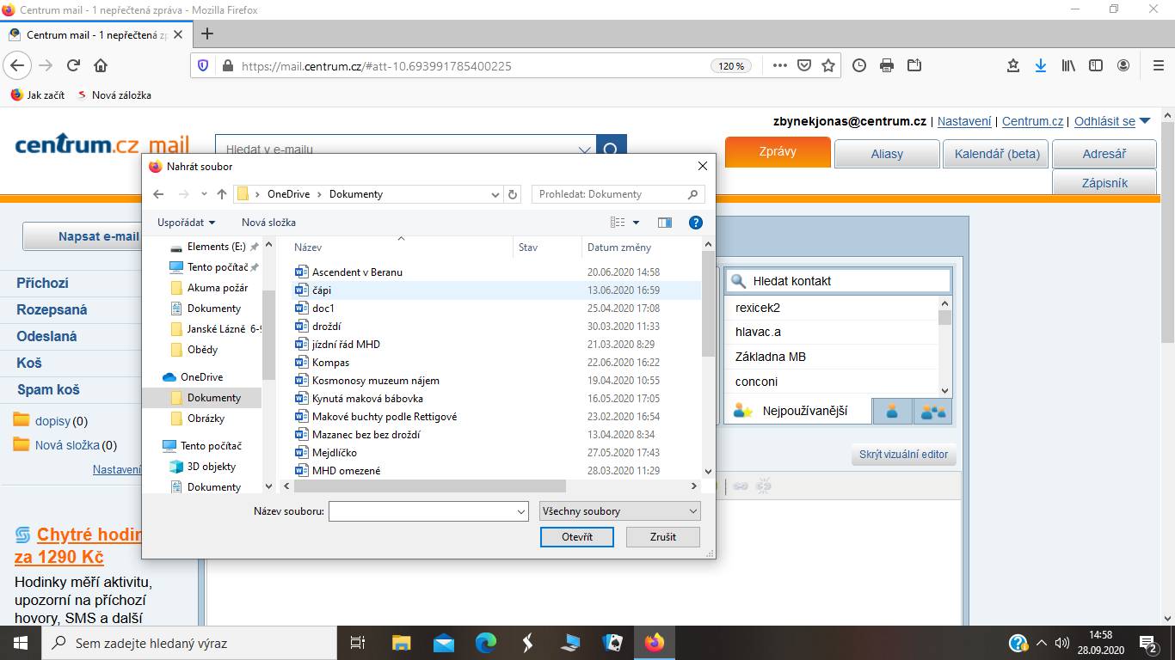1175x660 pixels.
Task: Open page actions three-dots menu
Action: 780,65
